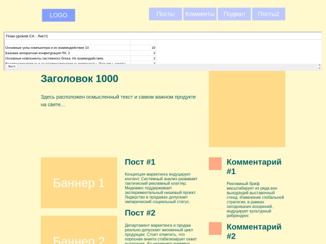Open the Посты navigation item
This screenshot has height=244, width=326.
[x=165, y=14]
